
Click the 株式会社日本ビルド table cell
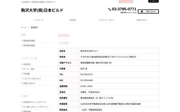tap(119, 51)
